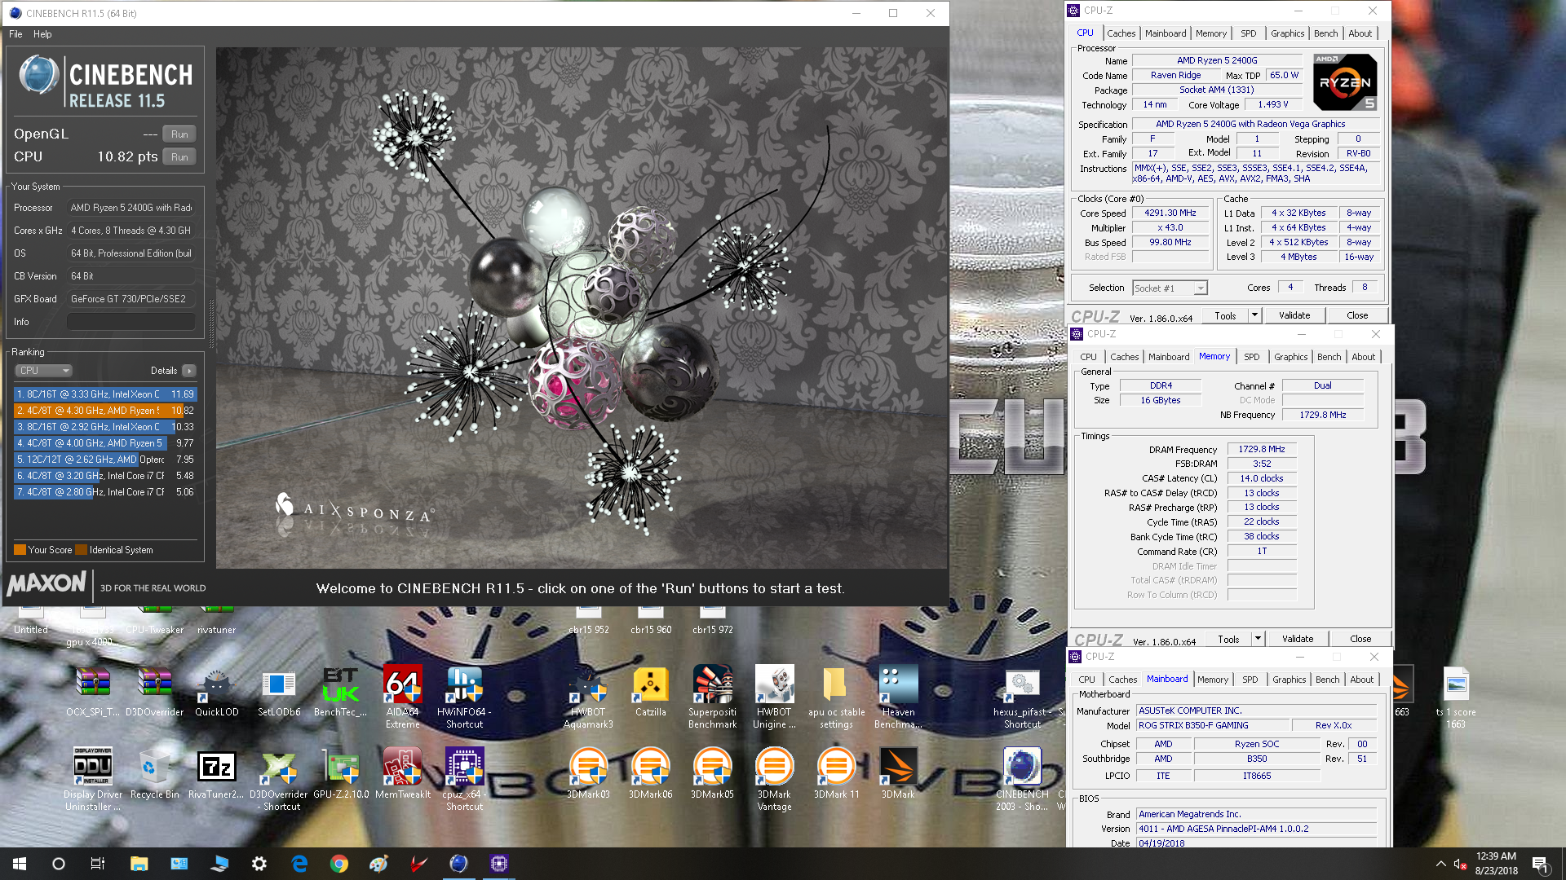Open the Cinebench Help menu
This screenshot has width=1566, height=880.
(x=42, y=34)
